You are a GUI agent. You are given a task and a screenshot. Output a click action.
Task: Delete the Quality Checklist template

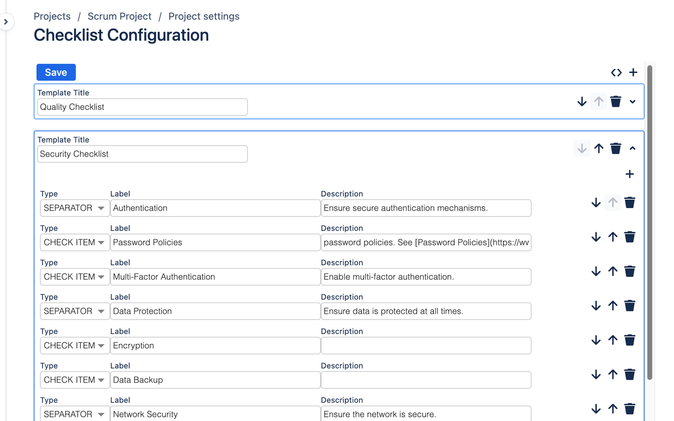click(615, 102)
